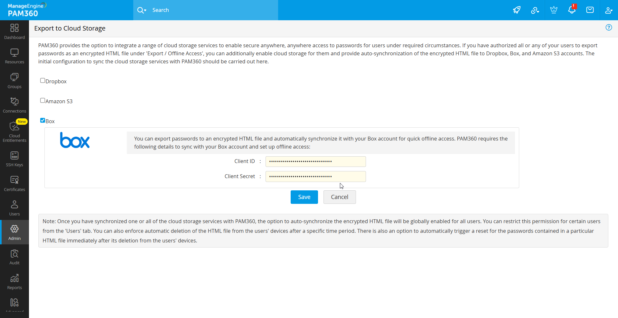Open the user profile dropdown
This screenshot has width=618, height=318.
[x=608, y=10]
